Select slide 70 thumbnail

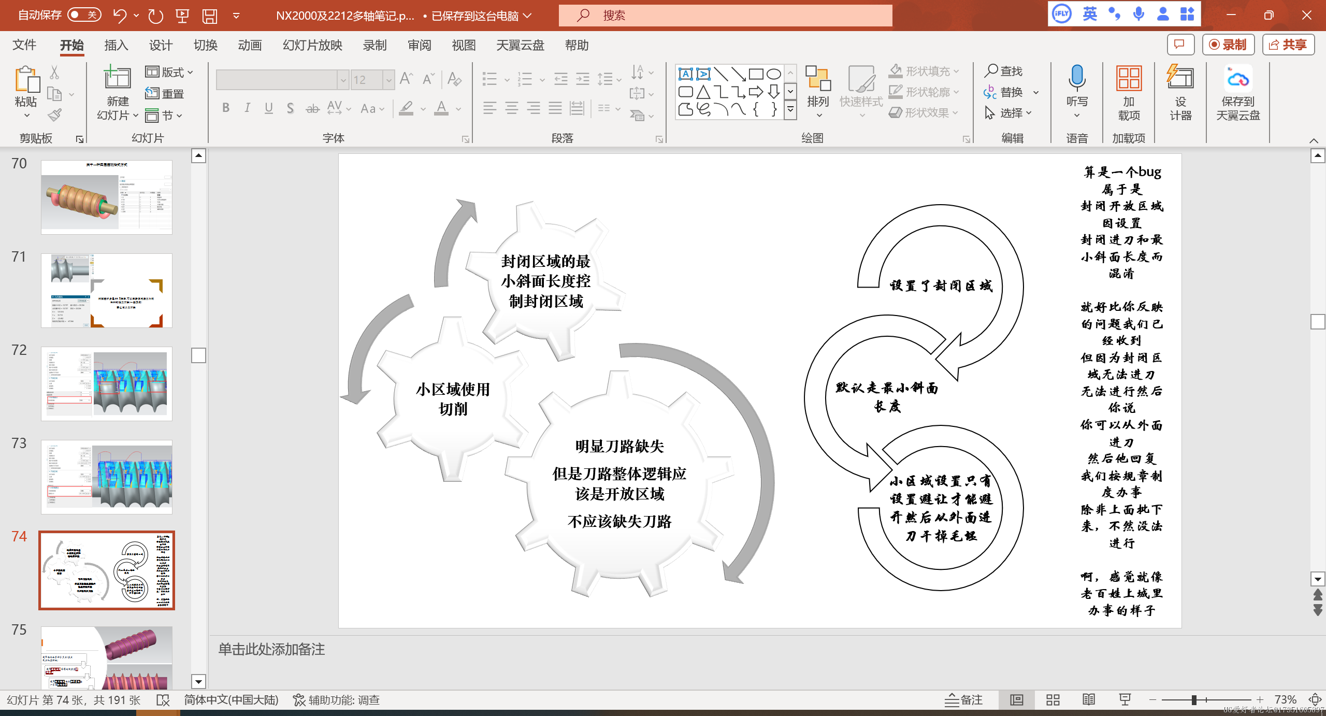(x=107, y=197)
